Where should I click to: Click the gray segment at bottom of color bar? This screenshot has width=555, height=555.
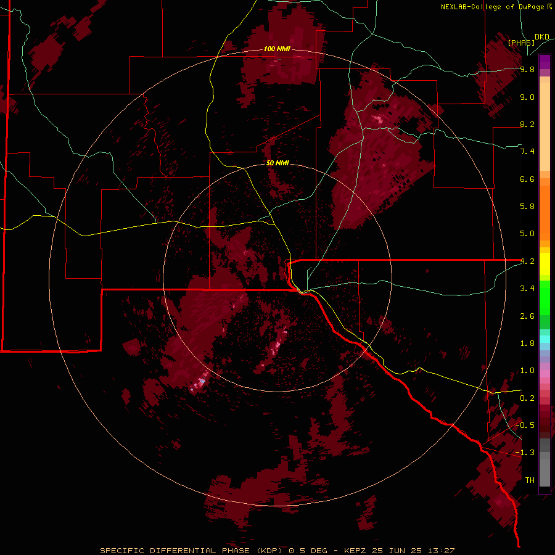[545, 464]
